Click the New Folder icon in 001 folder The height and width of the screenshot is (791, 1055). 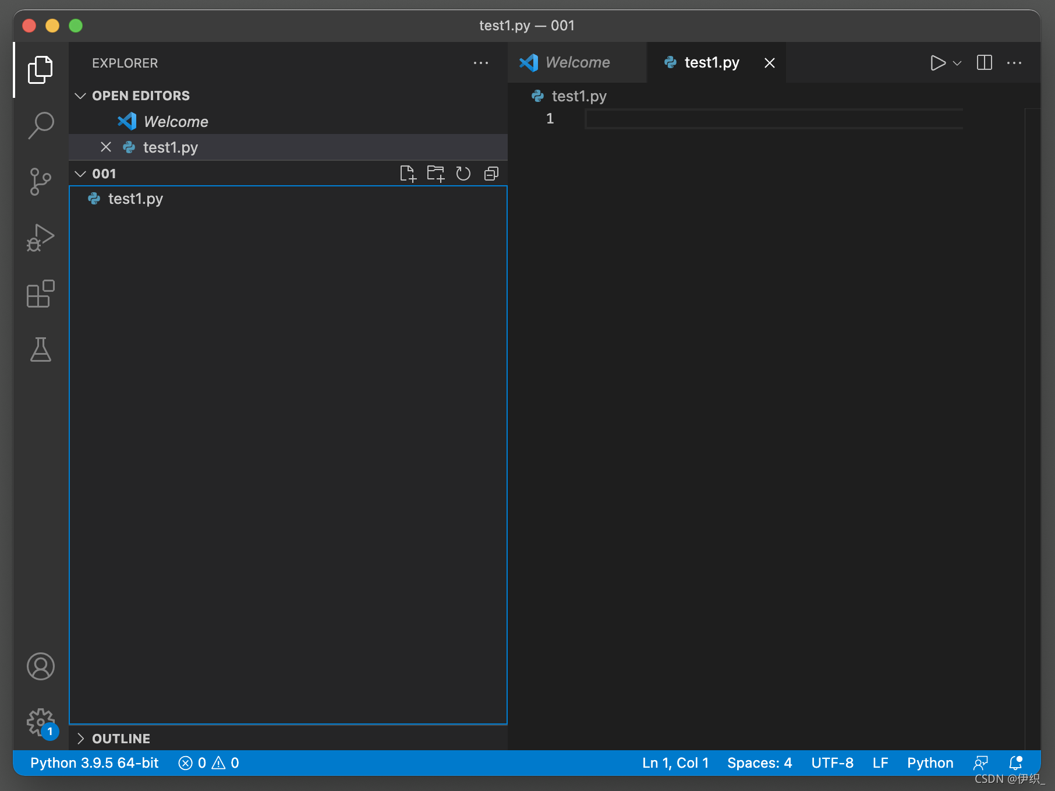pos(436,174)
